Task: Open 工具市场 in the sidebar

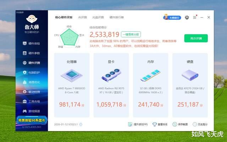Action: point(32,101)
